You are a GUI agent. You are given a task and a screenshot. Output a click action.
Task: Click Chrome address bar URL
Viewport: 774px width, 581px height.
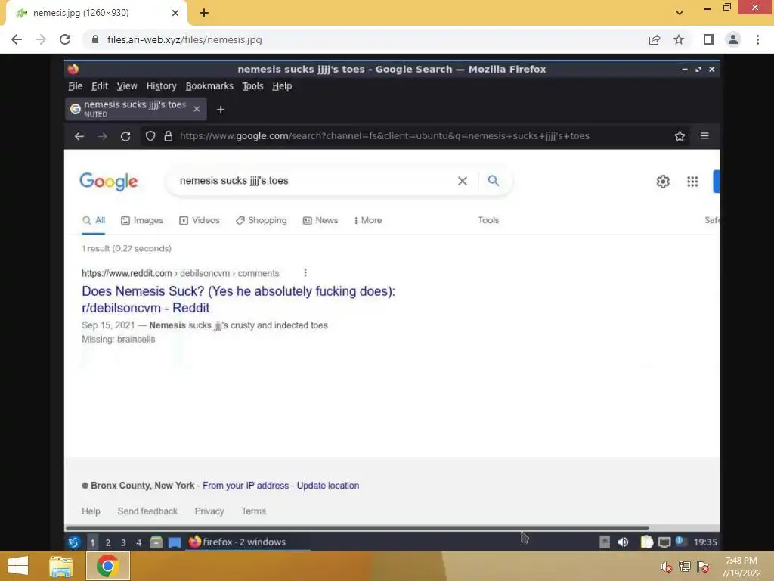[x=184, y=39]
